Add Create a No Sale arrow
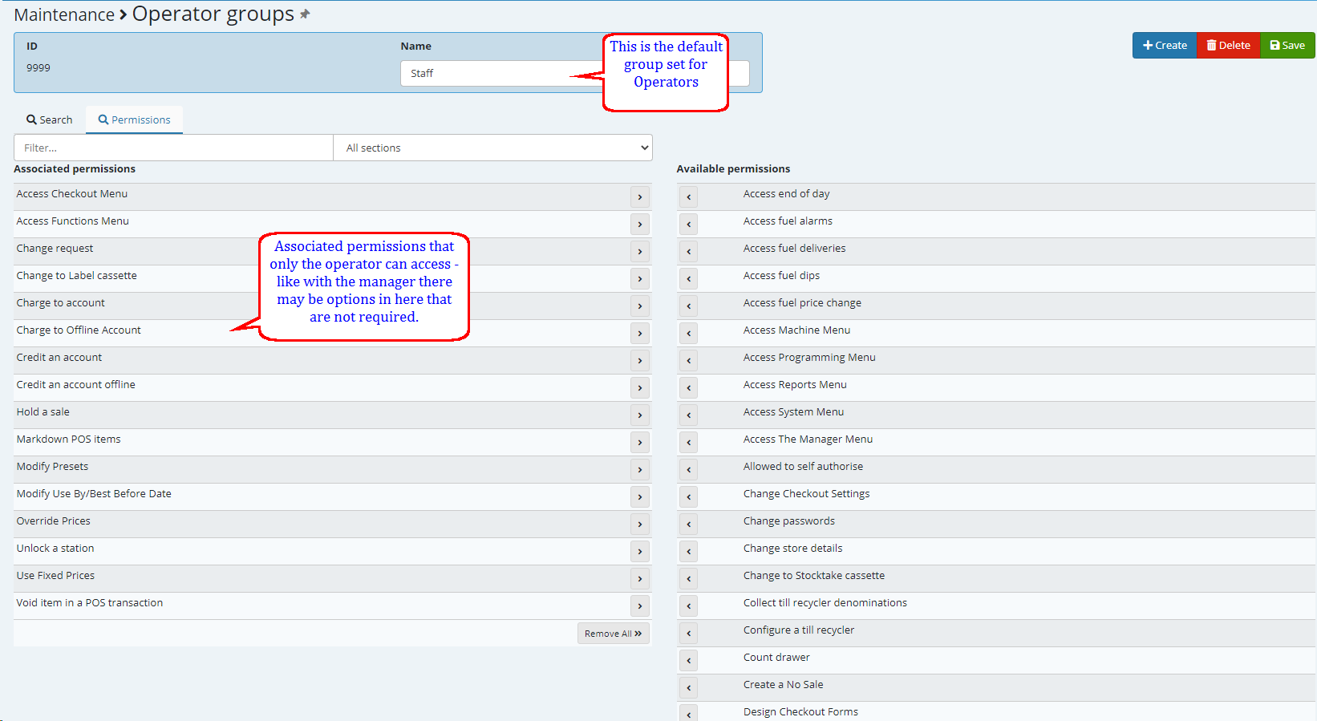The width and height of the screenshot is (1317, 721). coord(688,688)
